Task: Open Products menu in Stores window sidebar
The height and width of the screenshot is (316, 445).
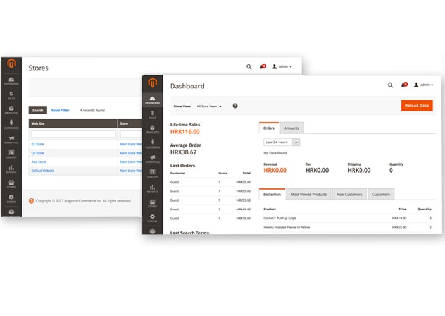Action: point(11,110)
